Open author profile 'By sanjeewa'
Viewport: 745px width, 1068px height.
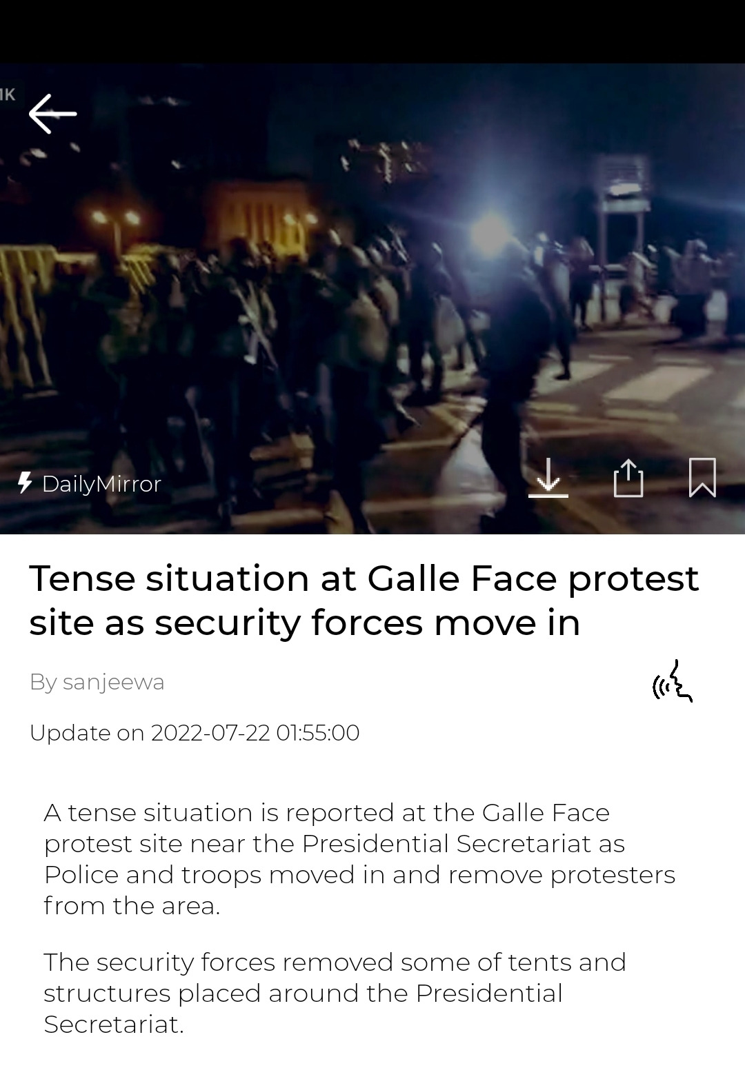pos(97,682)
